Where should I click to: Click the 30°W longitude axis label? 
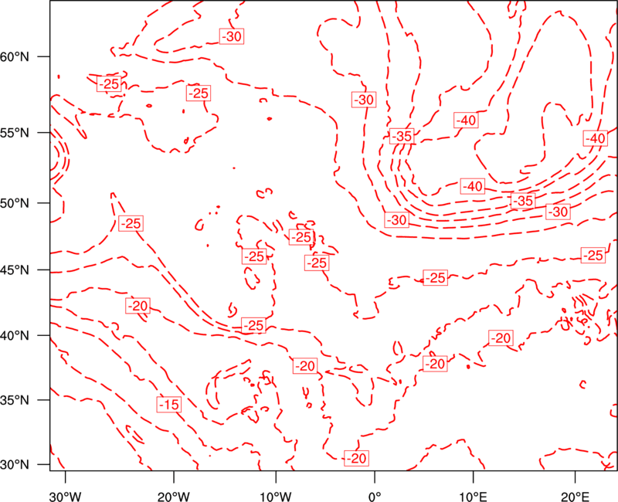[x=66, y=496]
